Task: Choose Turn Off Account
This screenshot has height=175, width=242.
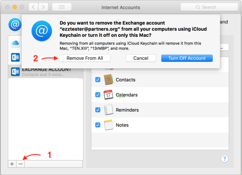Action: click(x=187, y=58)
